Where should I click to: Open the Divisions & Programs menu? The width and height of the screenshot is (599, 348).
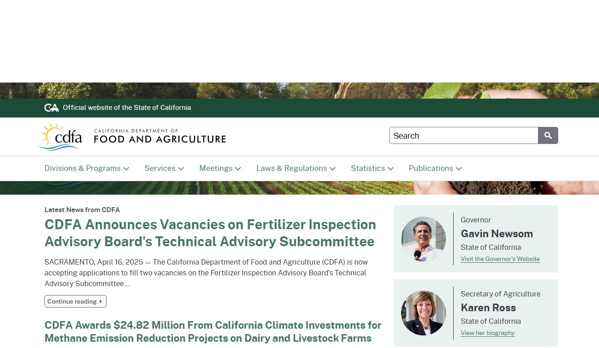point(83,168)
